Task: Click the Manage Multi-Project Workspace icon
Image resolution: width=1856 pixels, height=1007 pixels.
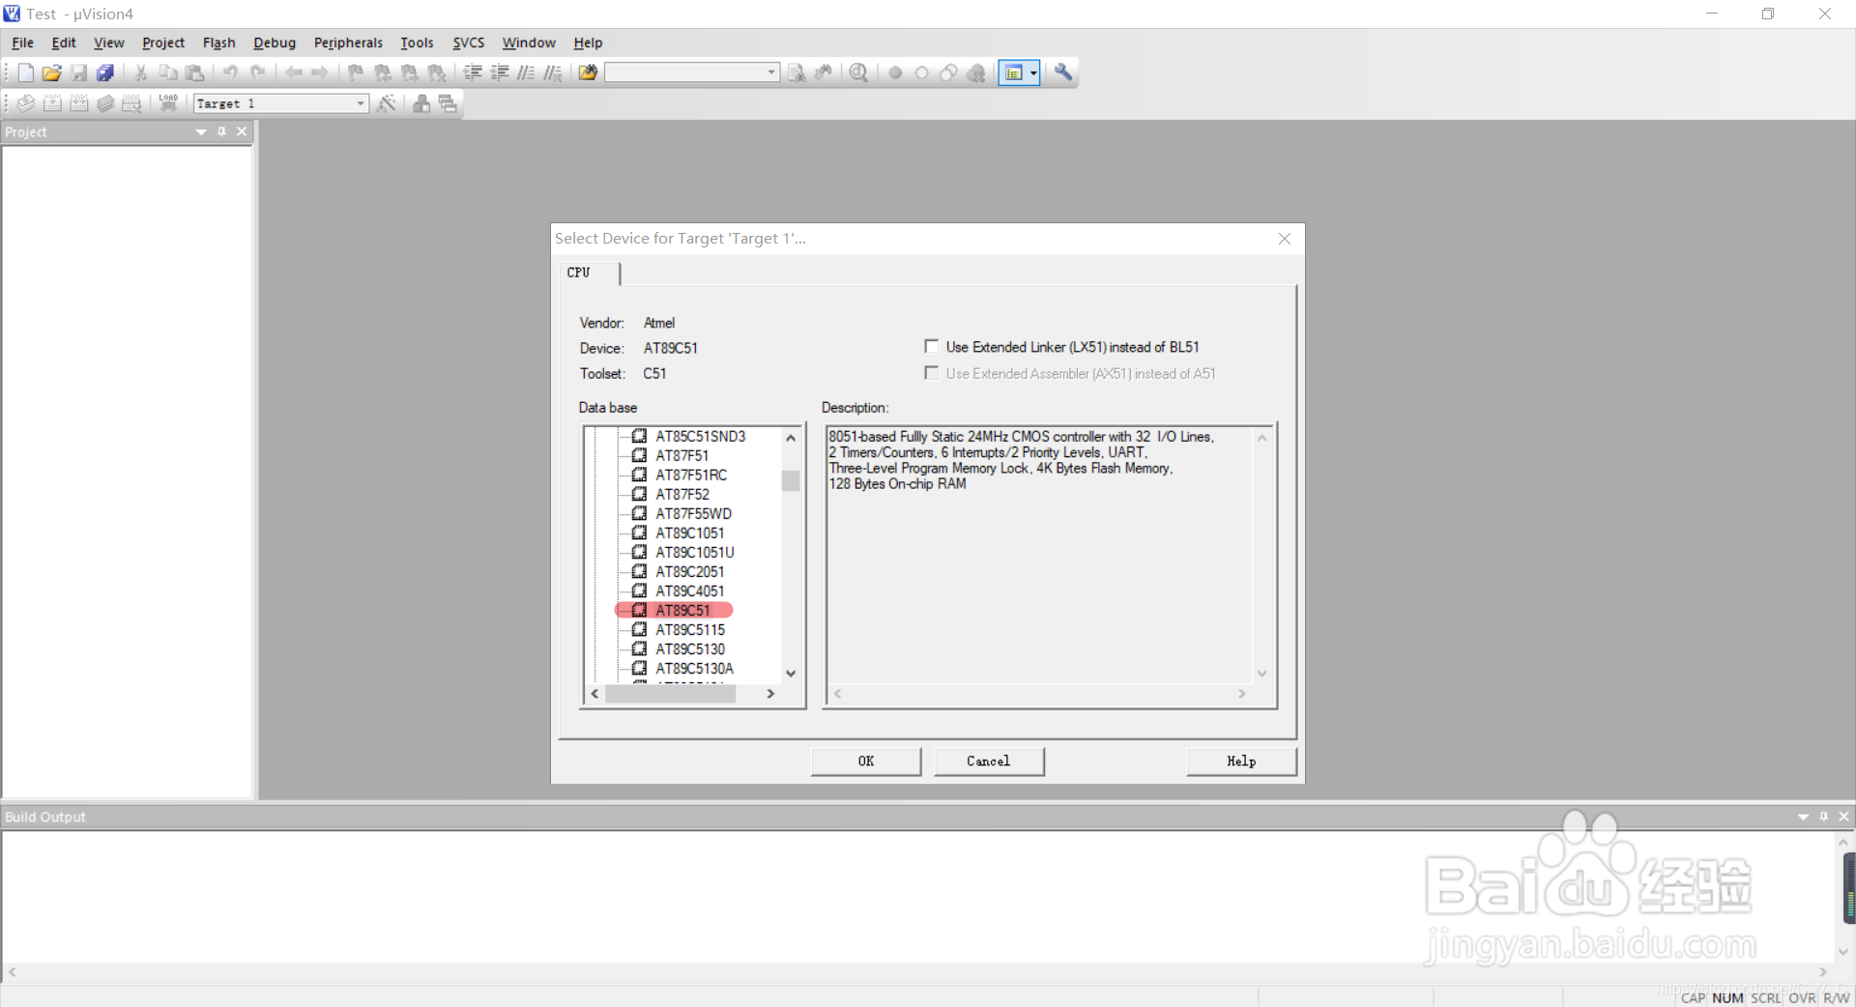Action: click(x=448, y=103)
